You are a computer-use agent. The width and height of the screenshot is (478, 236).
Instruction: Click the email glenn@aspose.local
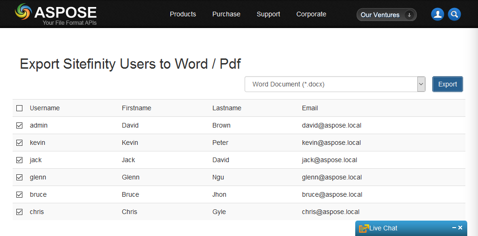(332, 178)
